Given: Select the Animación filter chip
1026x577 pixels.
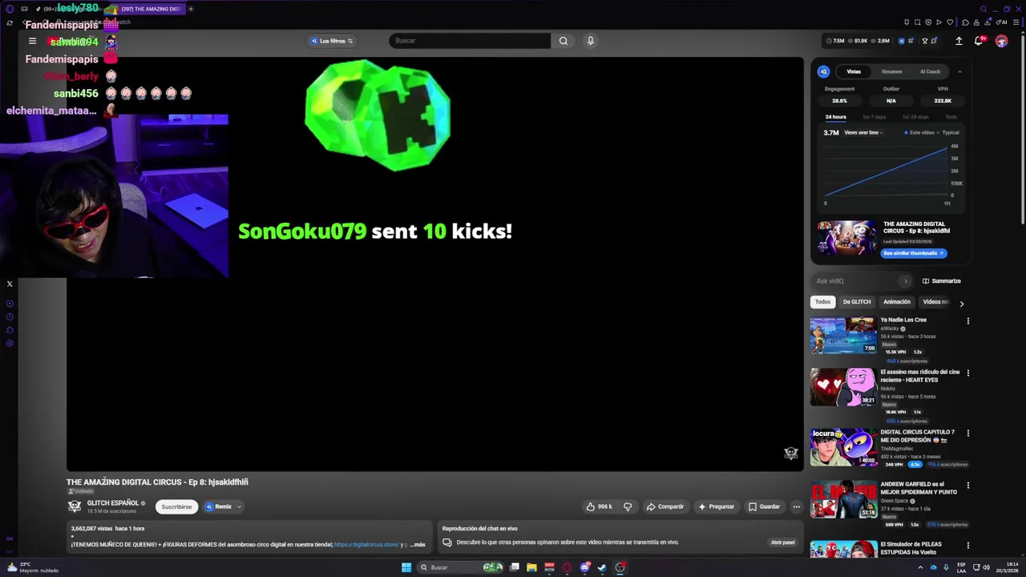Looking at the screenshot, I should coord(897,302).
